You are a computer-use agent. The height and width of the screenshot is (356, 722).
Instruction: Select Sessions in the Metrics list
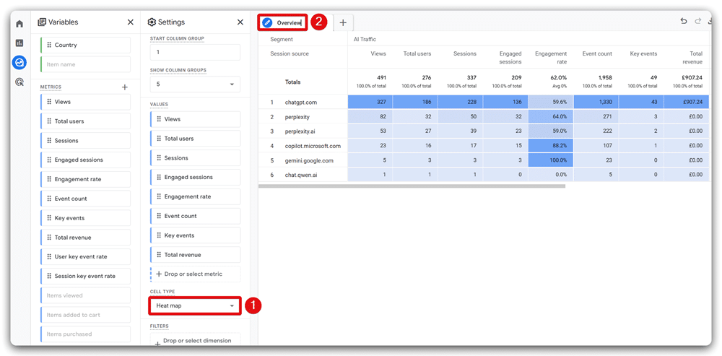click(x=86, y=141)
